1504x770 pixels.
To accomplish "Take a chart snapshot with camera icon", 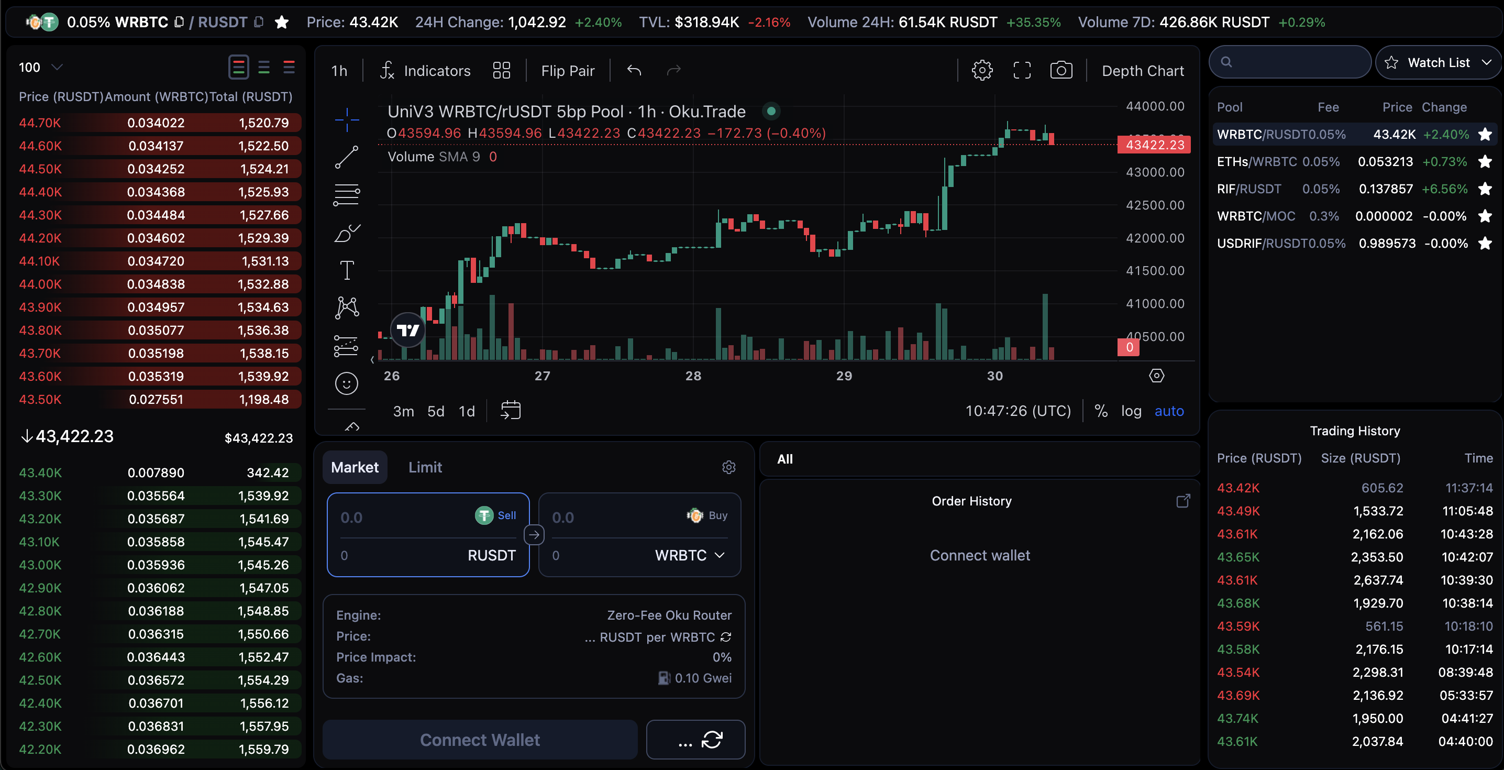I will coord(1061,71).
